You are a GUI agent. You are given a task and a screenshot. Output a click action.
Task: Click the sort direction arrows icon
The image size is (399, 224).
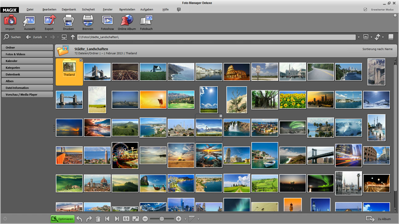(x=377, y=37)
